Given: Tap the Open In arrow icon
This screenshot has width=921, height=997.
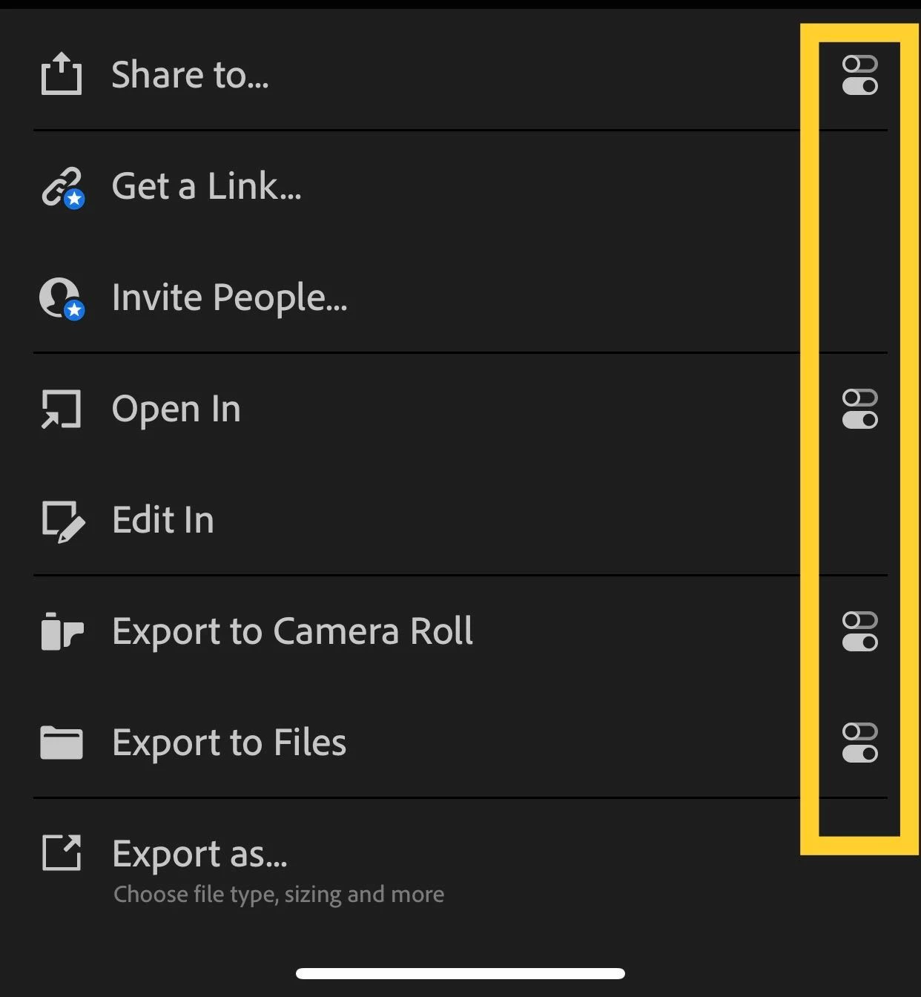Looking at the screenshot, I should click(x=62, y=409).
